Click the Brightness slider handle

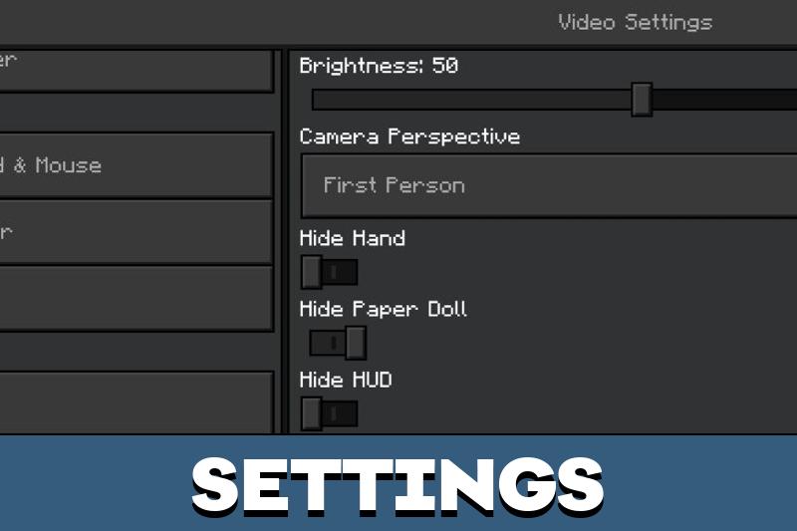click(x=642, y=100)
